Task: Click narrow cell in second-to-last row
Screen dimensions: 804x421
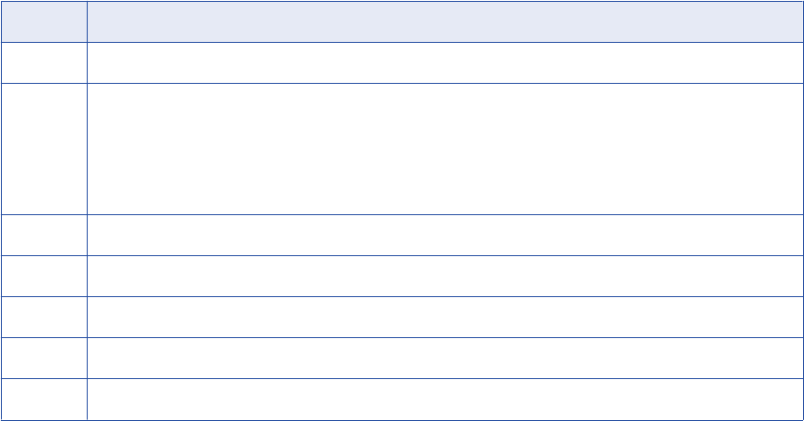Action: (x=43, y=358)
